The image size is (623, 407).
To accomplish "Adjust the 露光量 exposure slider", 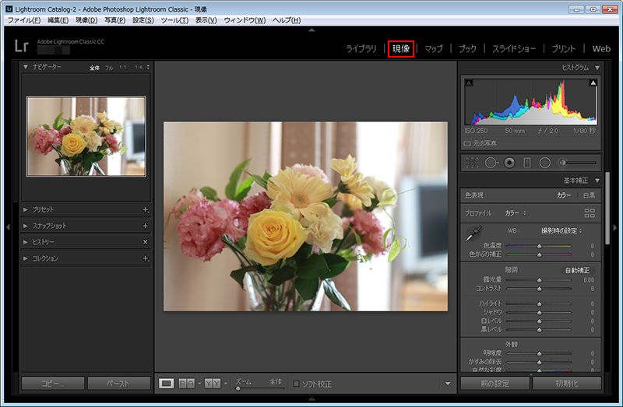I will coord(539,280).
